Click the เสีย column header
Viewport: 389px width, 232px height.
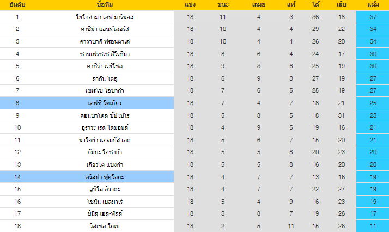tap(342, 4)
